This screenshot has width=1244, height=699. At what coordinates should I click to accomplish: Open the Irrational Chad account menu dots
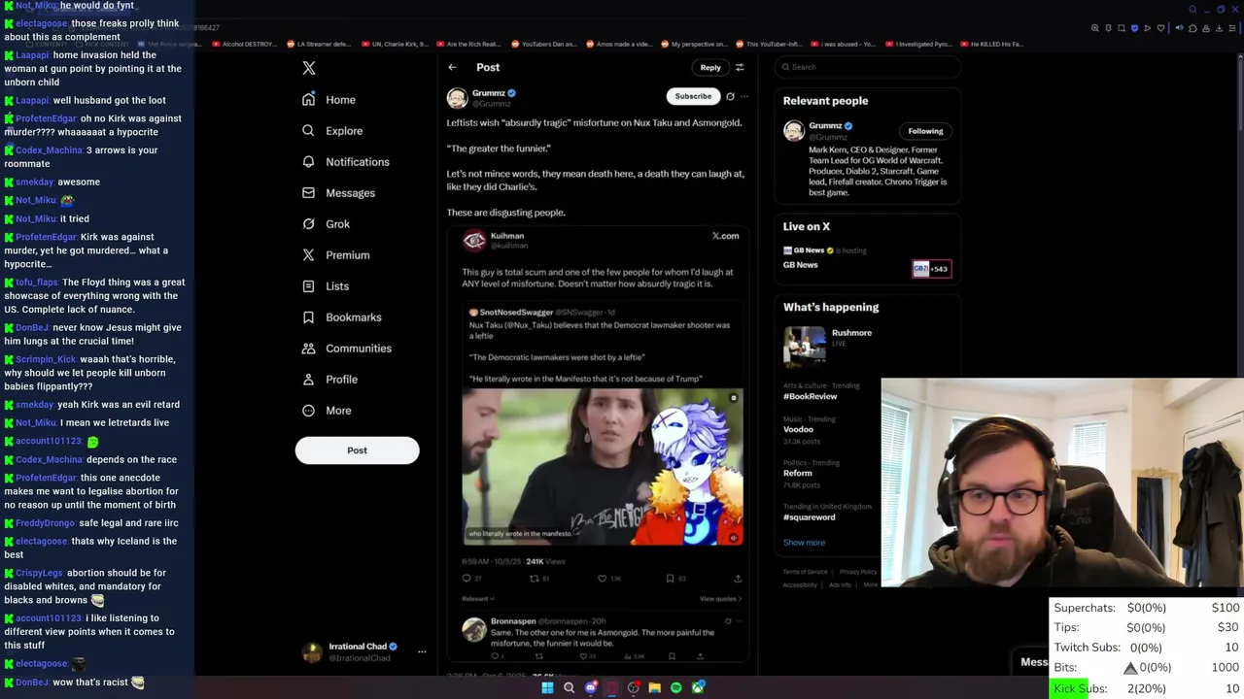(422, 651)
